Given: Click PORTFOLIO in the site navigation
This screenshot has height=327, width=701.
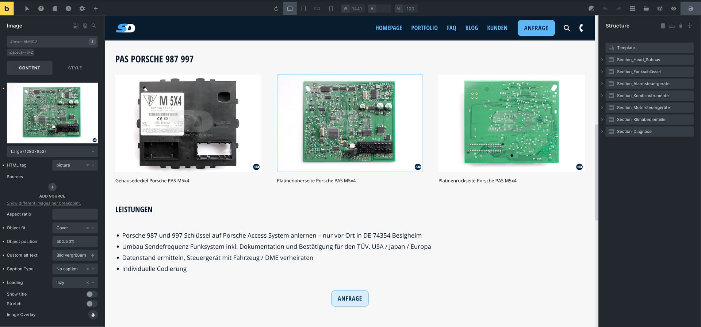Looking at the screenshot, I should click(x=424, y=28).
